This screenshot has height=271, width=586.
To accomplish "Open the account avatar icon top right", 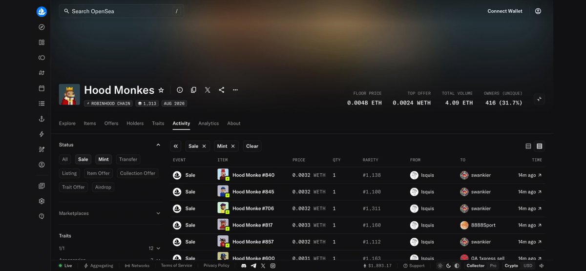I will tap(538, 11).
